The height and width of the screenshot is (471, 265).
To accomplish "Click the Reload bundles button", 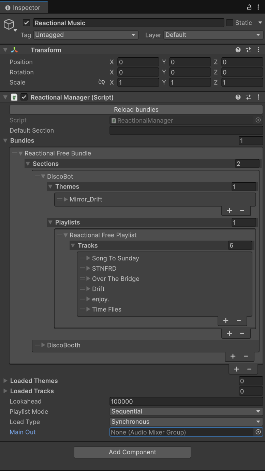I will (136, 109).
